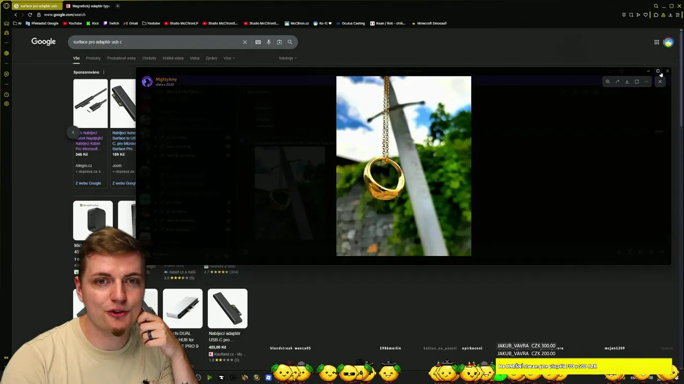684x384 pixels.
Task: Open the Kick bookmark
Action: click(x=93, y=23)
